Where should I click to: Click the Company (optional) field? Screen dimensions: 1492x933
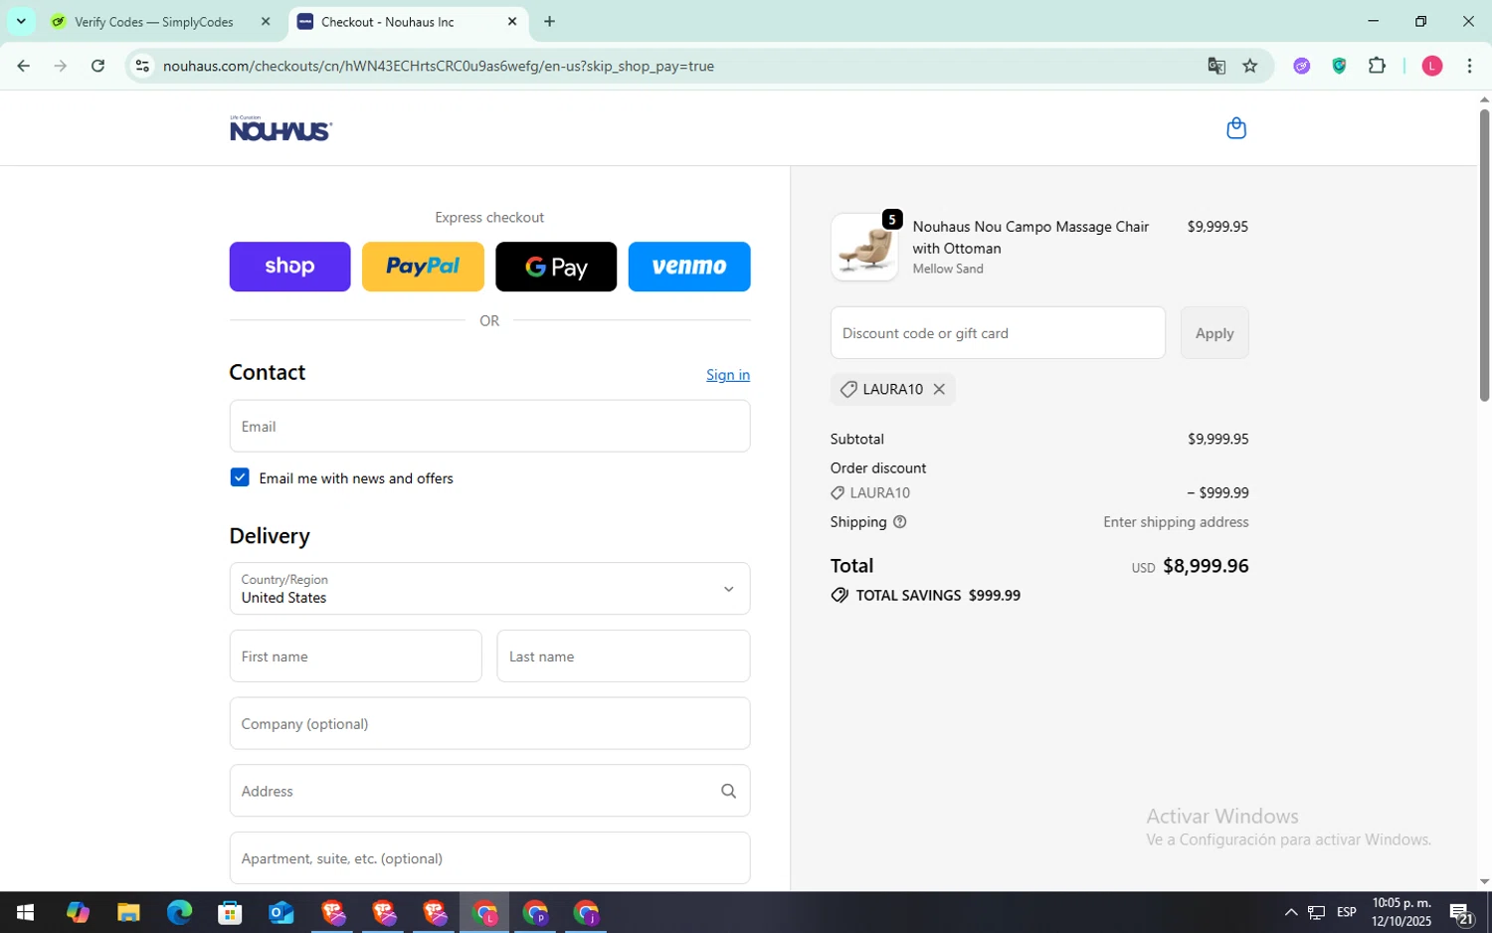(x=489, y=723)
